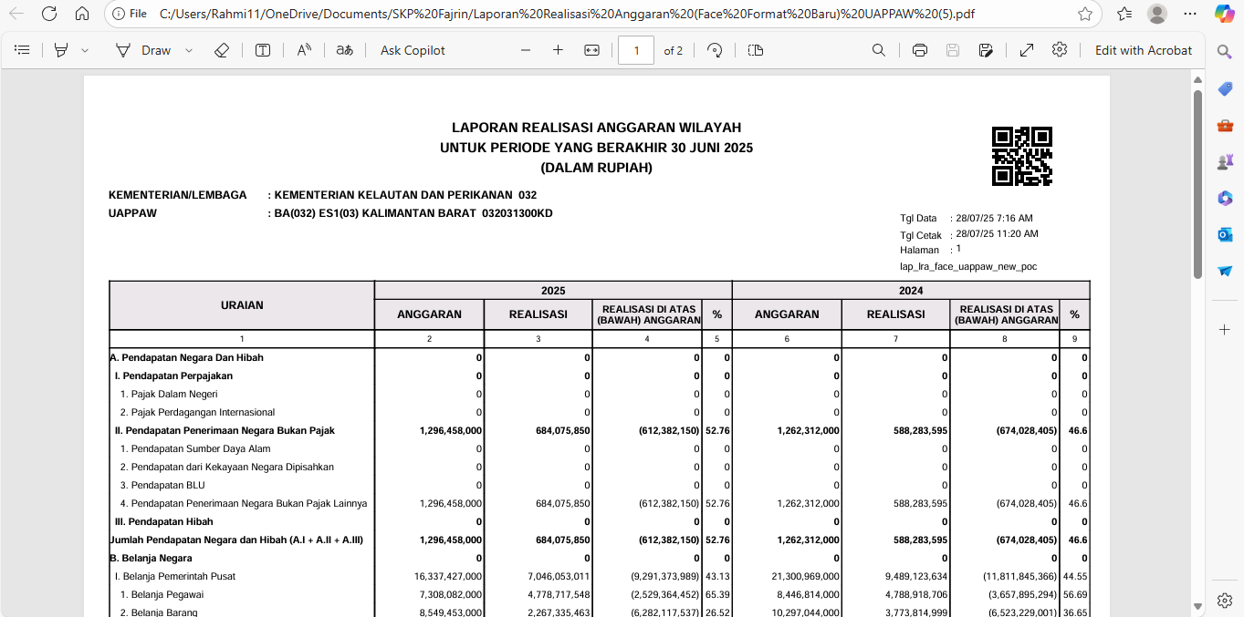Click the 'URAIAN' column header
The image size is (1244, 617).
coord(242,305)
